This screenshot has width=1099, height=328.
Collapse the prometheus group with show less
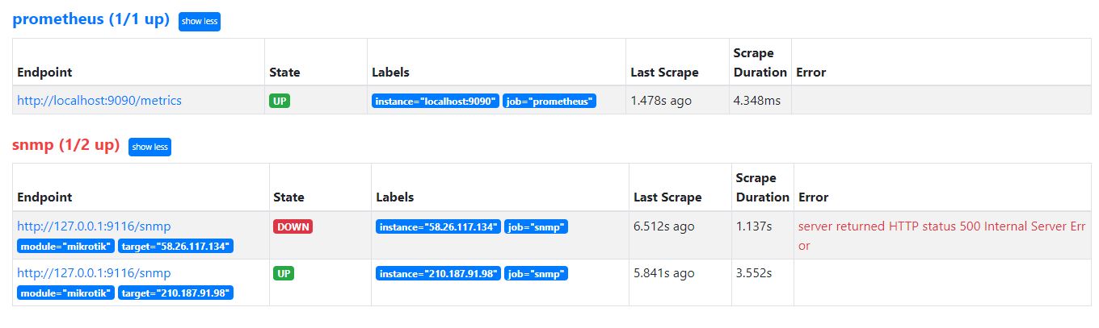(199, 22)
